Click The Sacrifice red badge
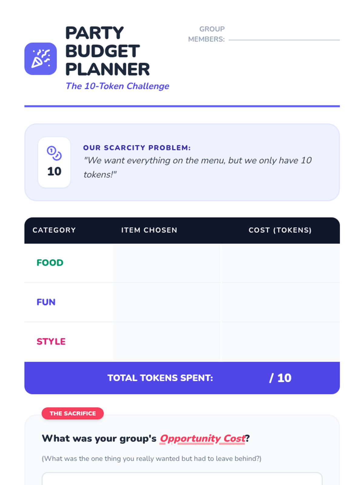The image size is (364, 485). click(72, 413)
